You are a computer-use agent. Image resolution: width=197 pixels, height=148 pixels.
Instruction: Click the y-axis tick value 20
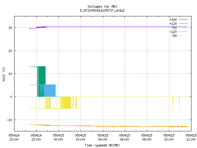(10, 51)
